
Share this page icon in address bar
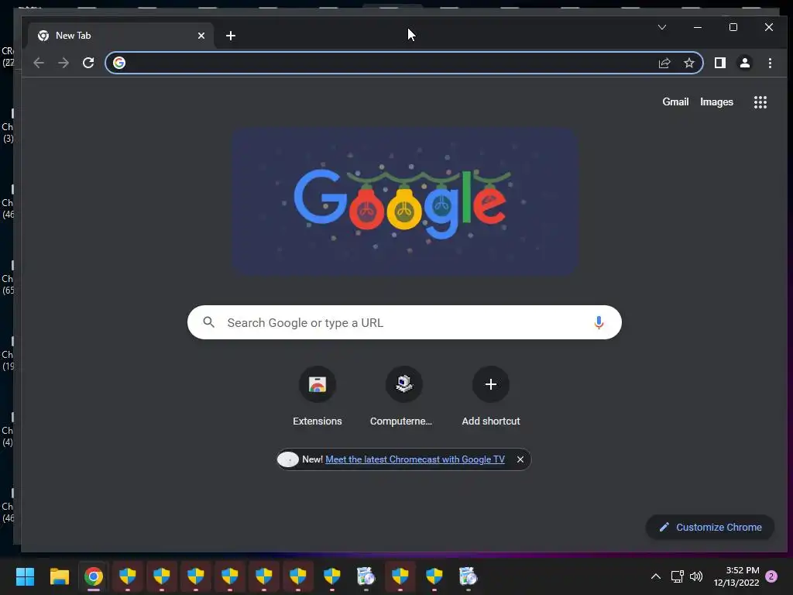(664, 63)
